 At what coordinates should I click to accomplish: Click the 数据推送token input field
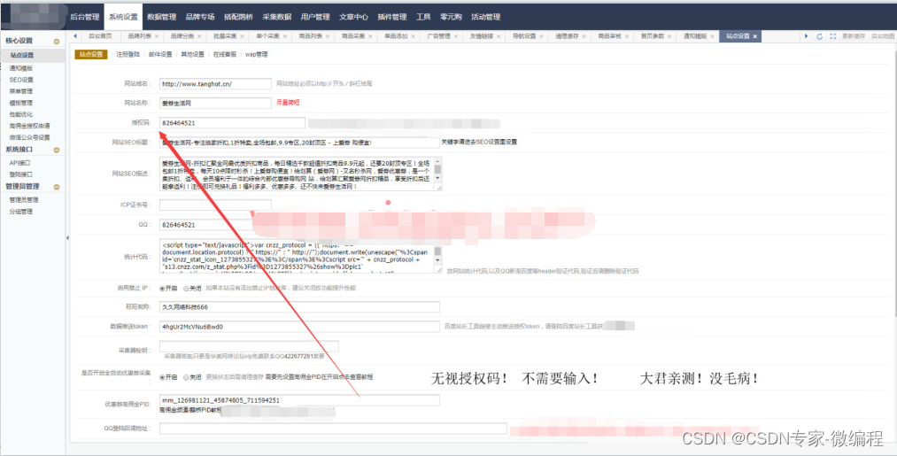299,327
